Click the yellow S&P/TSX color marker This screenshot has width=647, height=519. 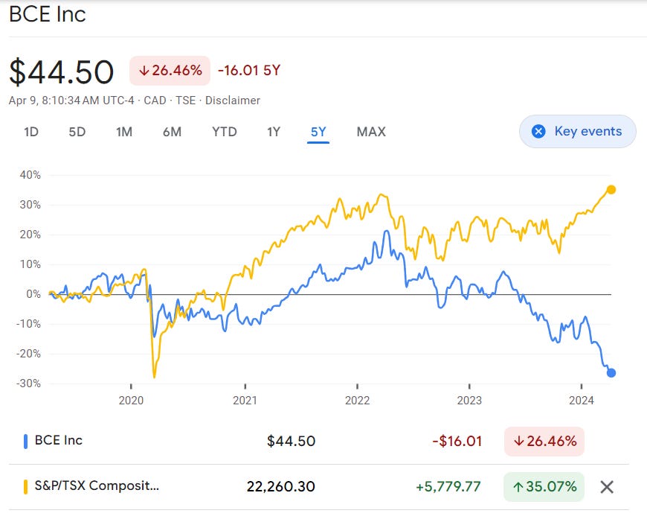pyautogui.click(x=25, y=487)
